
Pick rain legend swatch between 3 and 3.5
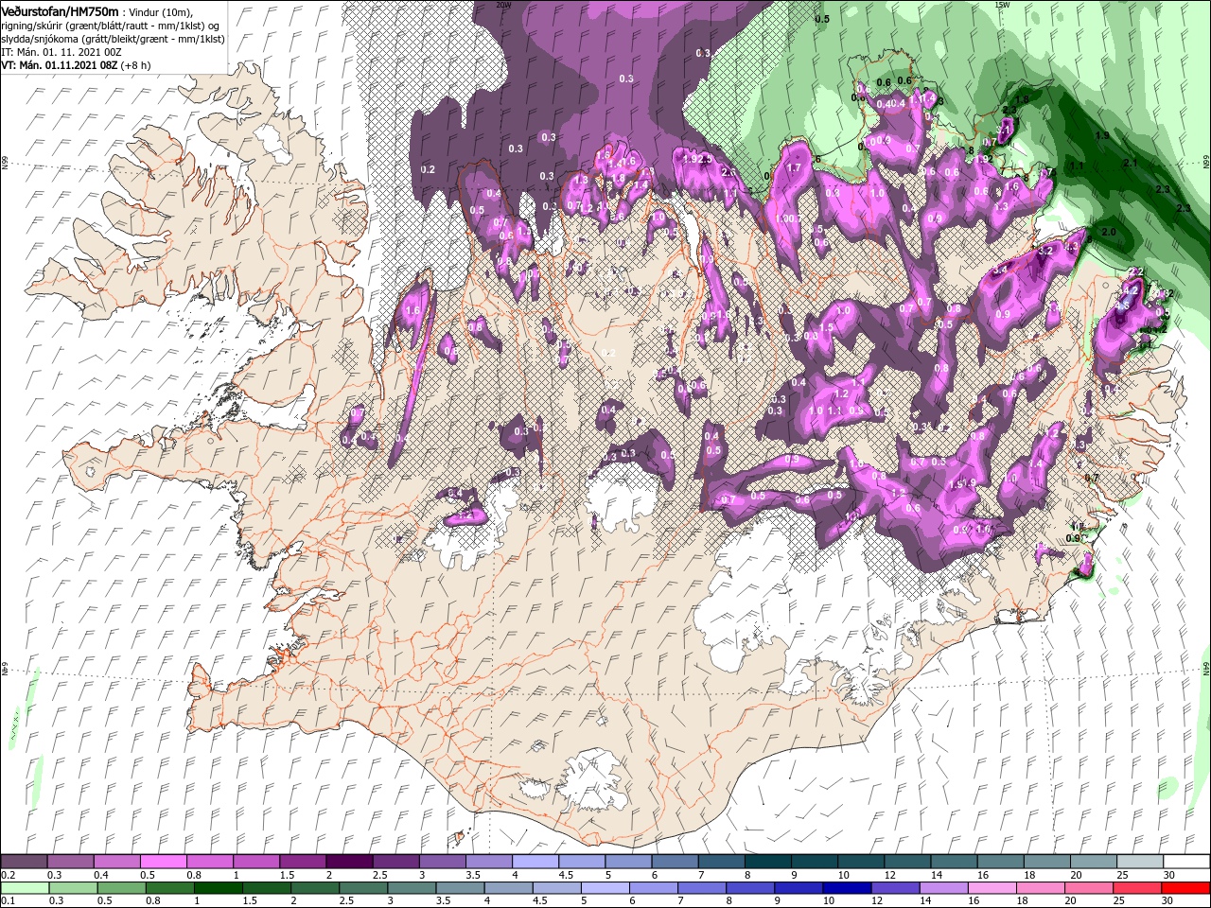click(x=412, y=888)
